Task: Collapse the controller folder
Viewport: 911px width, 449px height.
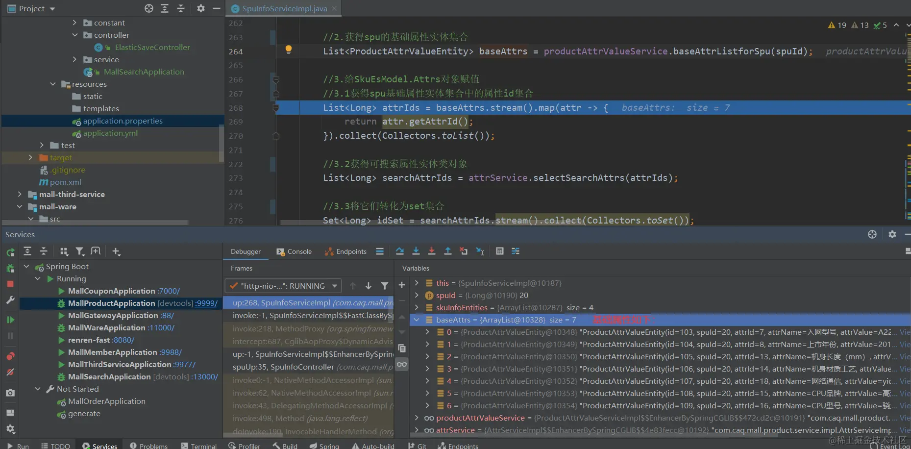Action: [74, 35]
